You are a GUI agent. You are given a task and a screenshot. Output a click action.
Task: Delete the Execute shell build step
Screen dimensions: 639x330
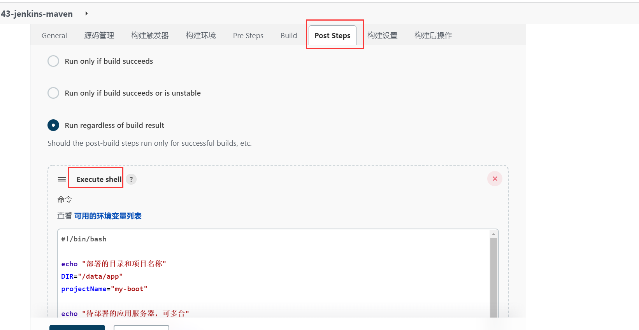pos(495,179)
